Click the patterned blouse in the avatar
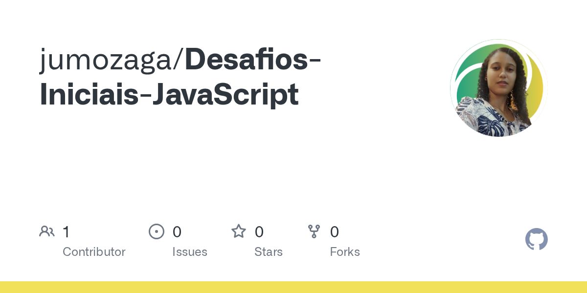Viewport: 587px width, 293px height. (489, 120)
